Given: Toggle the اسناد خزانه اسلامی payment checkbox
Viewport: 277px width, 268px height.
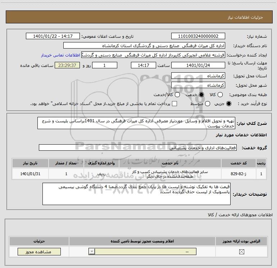Looking at the screenshot, I should [x=174, y=104].
